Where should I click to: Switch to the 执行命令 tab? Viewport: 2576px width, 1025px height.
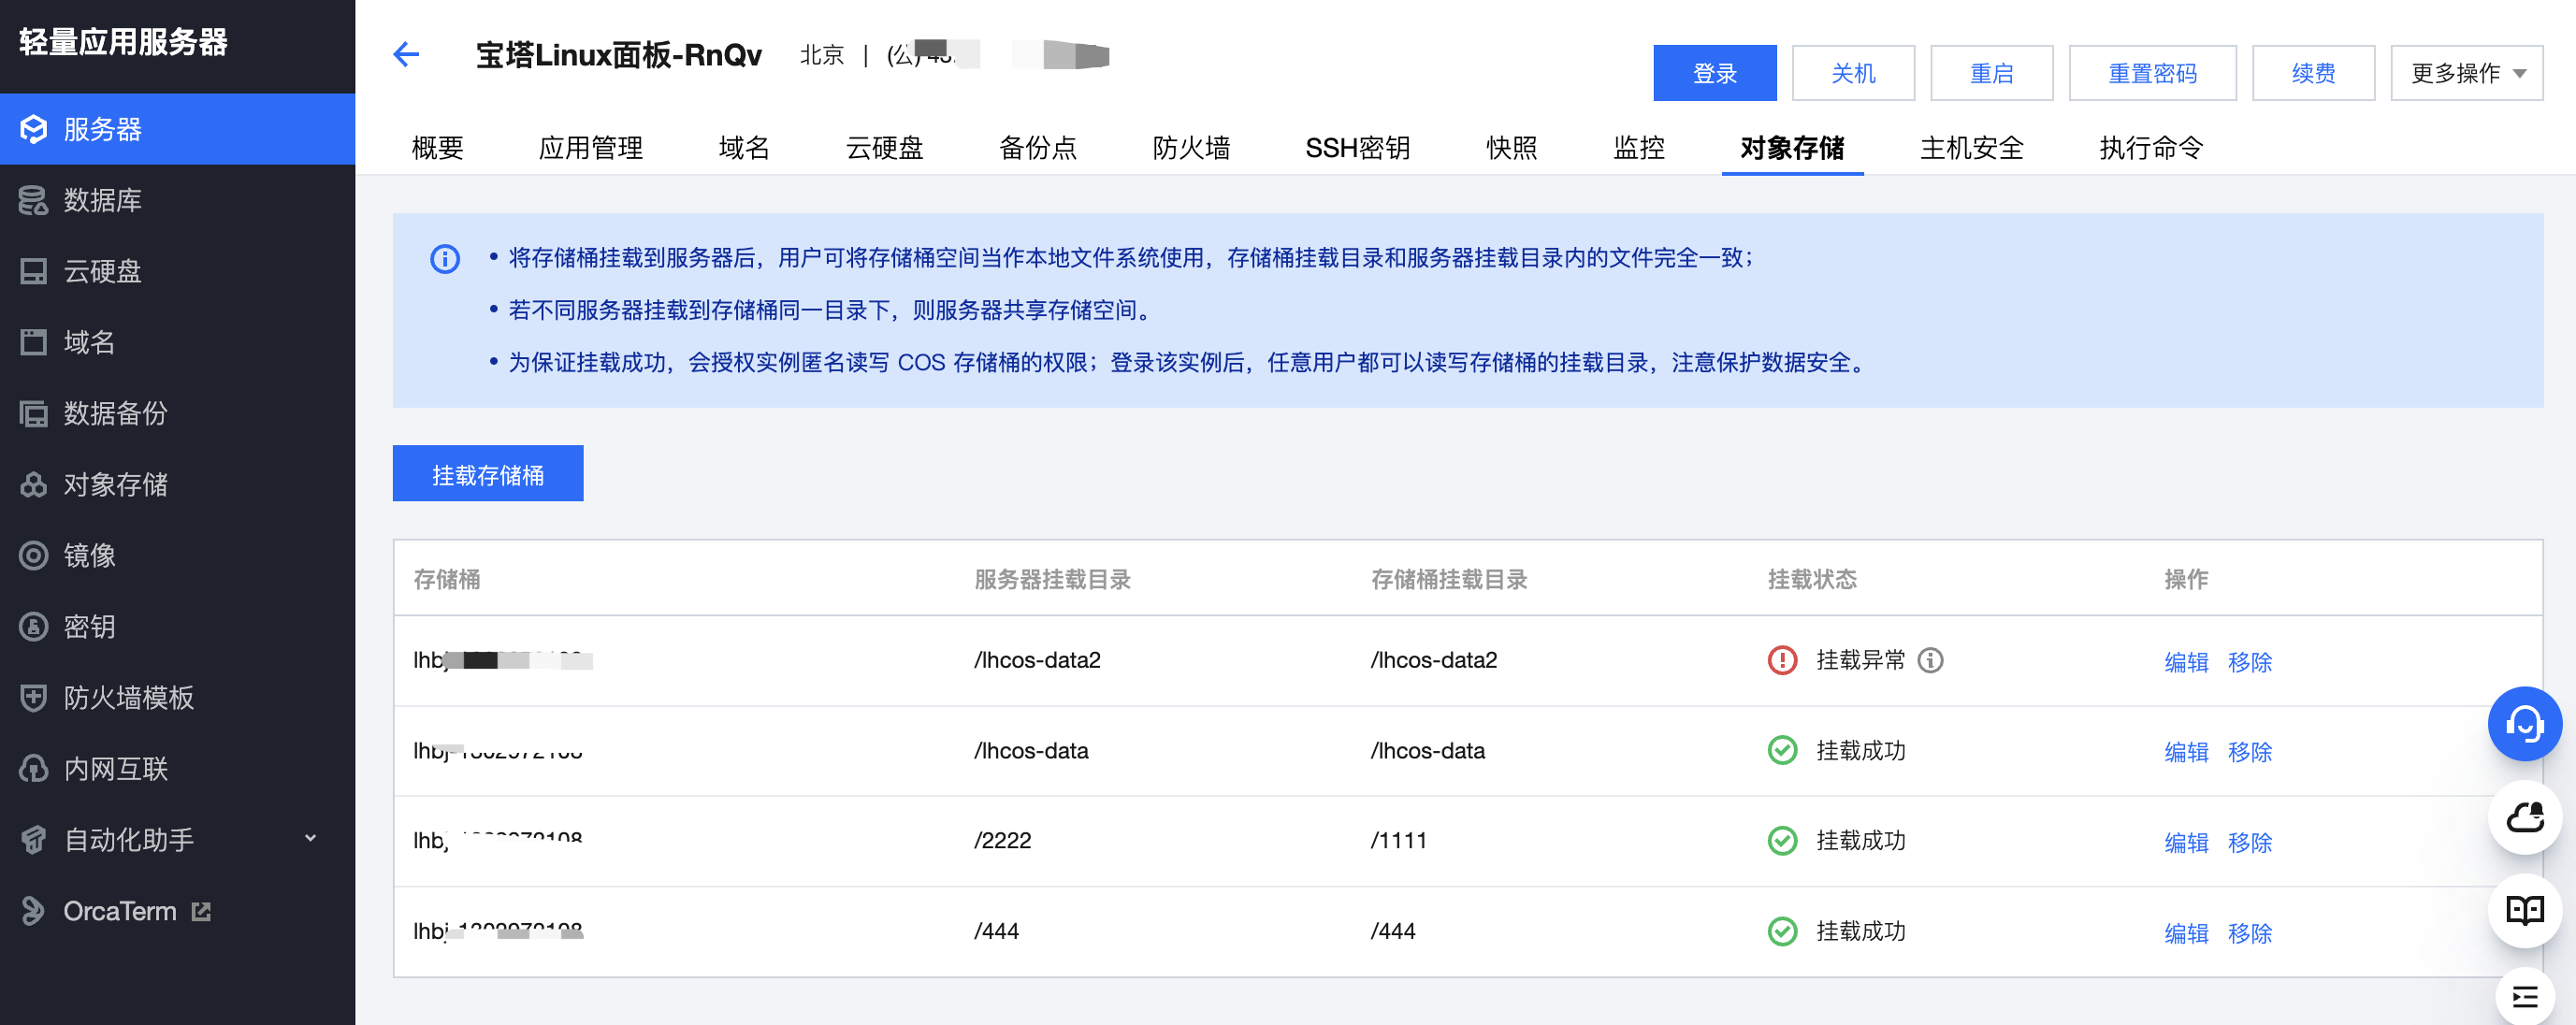[2150, 148]
